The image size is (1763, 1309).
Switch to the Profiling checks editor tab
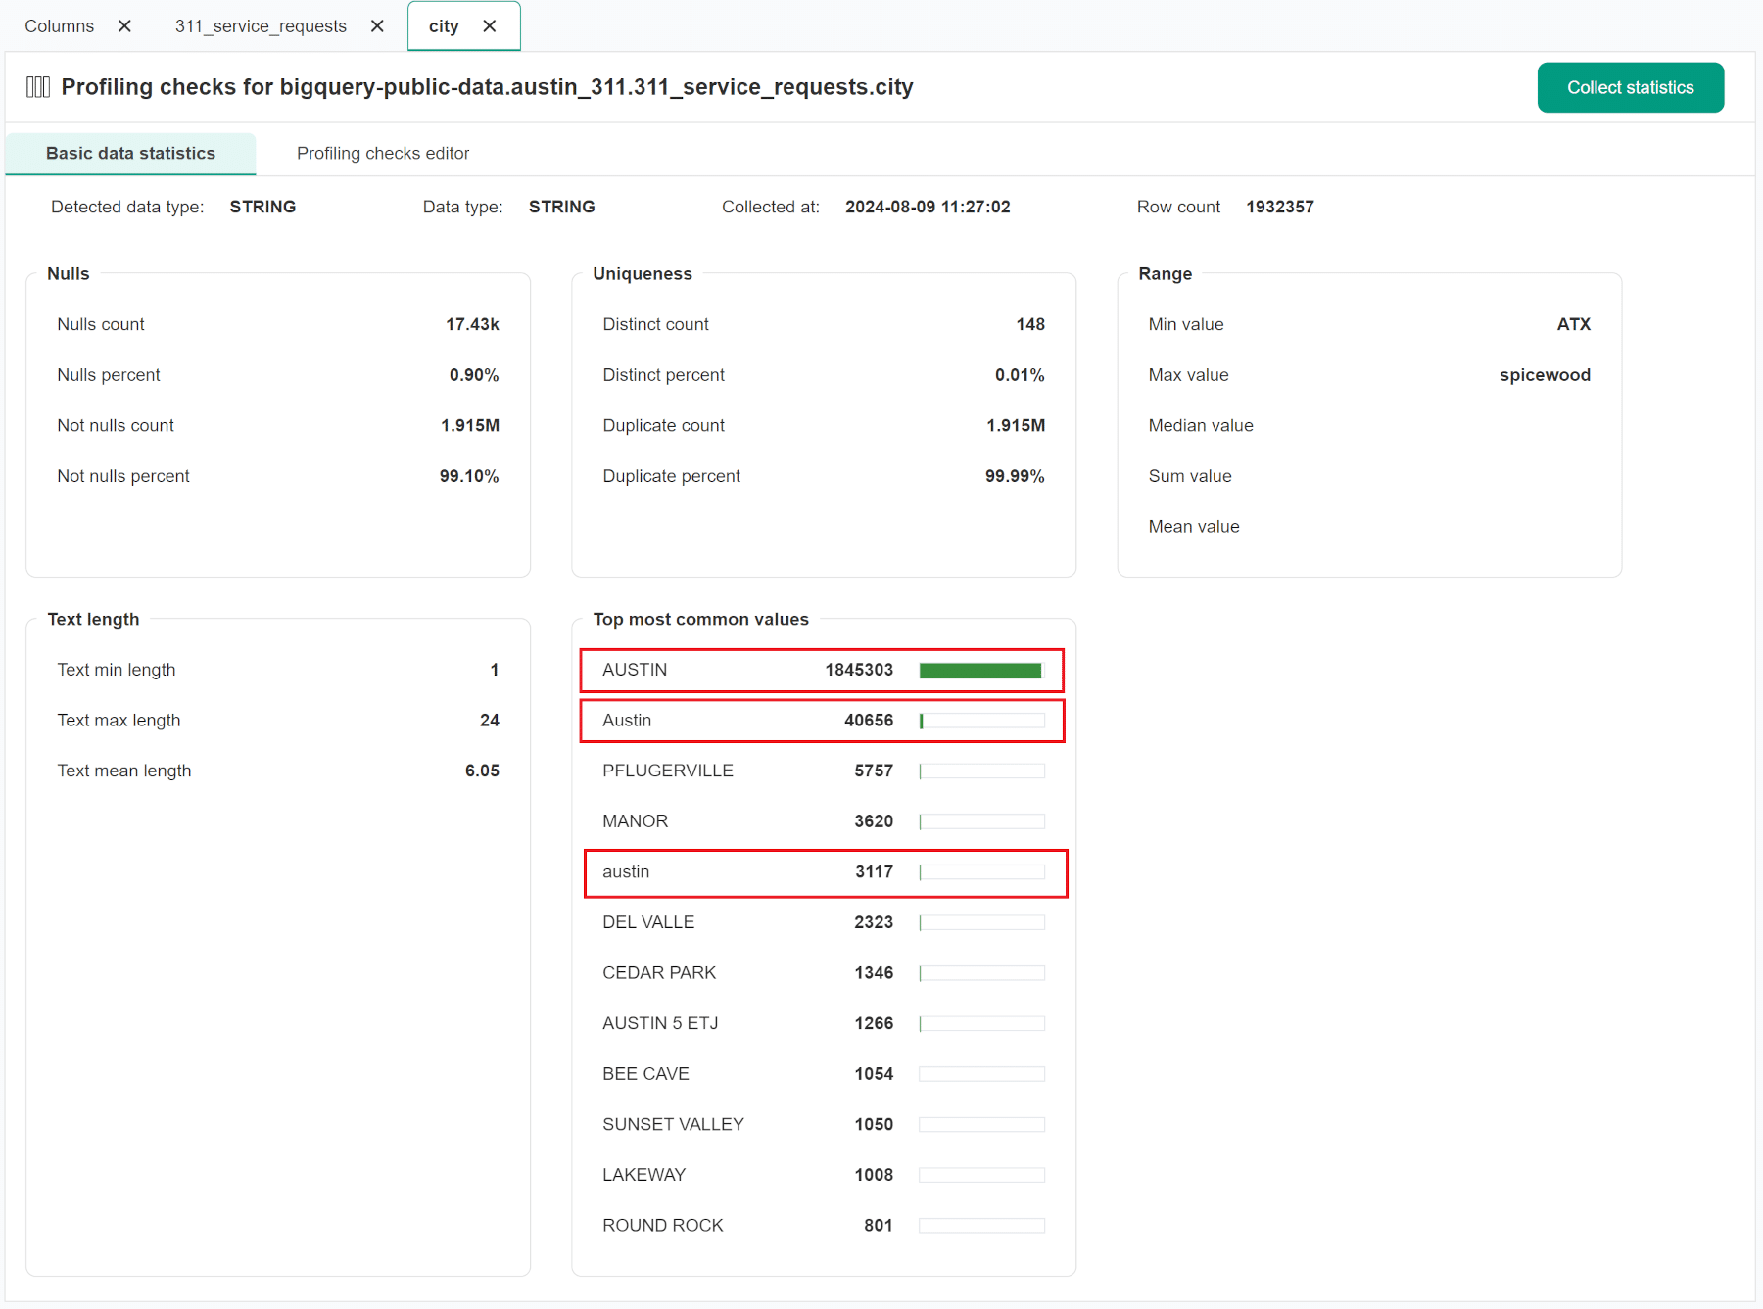(383, 154)
